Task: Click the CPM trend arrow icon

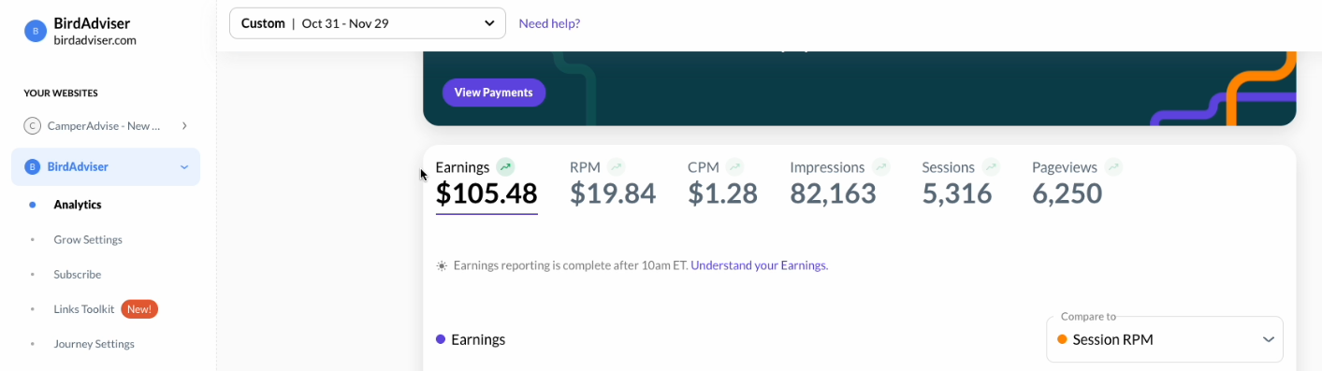Action: point(734,167)
